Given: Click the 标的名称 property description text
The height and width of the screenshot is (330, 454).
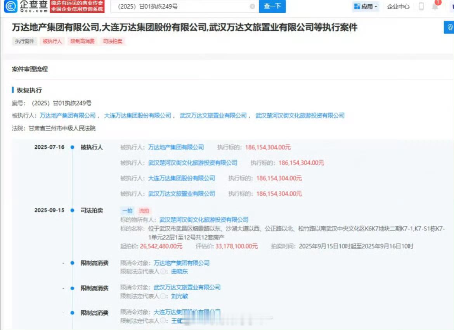Looking at the screenshot, I should [x=296, y=233].
